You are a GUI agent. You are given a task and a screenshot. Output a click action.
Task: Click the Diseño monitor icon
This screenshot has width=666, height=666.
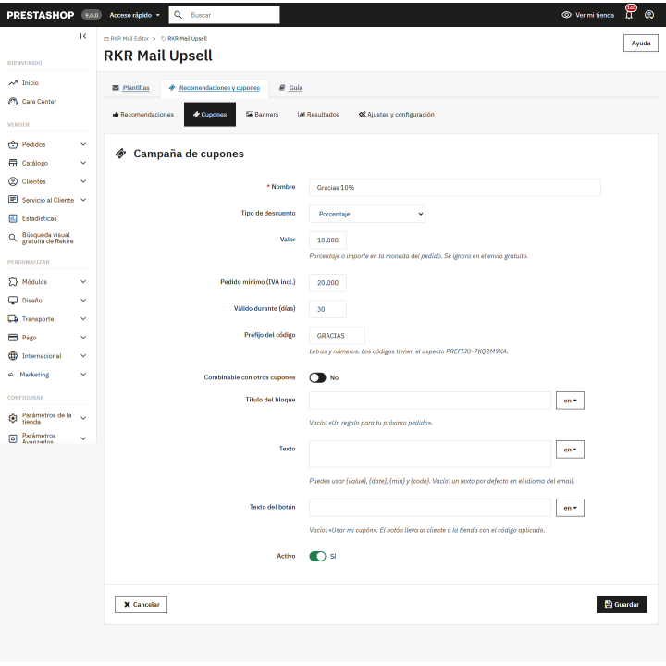[13, 301]
